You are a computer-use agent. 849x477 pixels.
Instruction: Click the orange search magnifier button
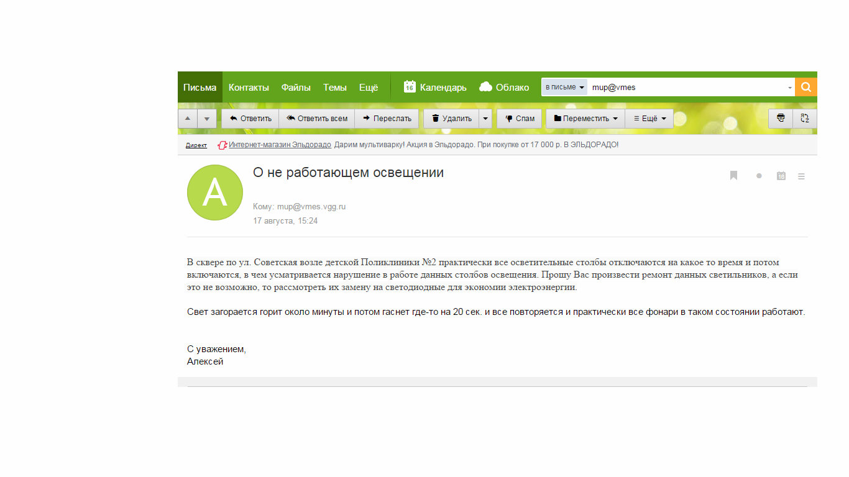tap(806, 88)
